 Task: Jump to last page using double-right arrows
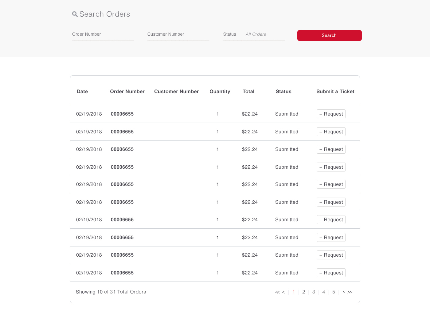coord(350,292)
